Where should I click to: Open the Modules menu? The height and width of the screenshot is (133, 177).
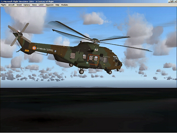tap(65, 5)
